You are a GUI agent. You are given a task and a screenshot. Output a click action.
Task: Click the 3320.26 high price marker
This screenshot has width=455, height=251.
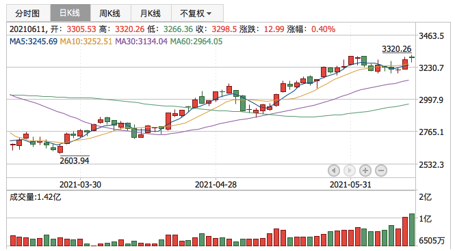point(396,49)
